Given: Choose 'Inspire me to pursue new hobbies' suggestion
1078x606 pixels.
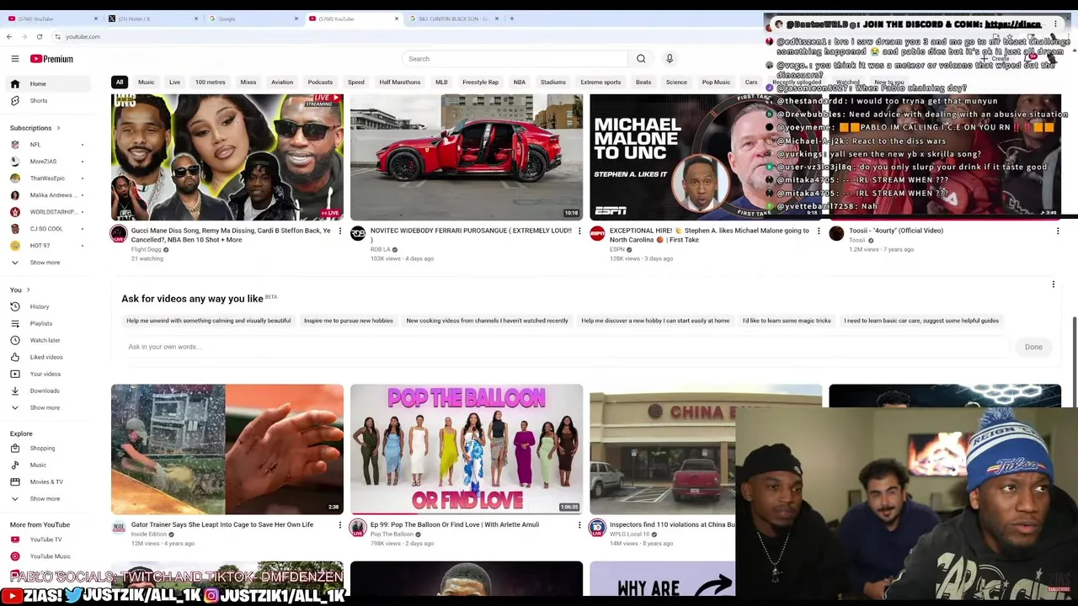Looking at the screenshot, I should [x=349, y=321].
